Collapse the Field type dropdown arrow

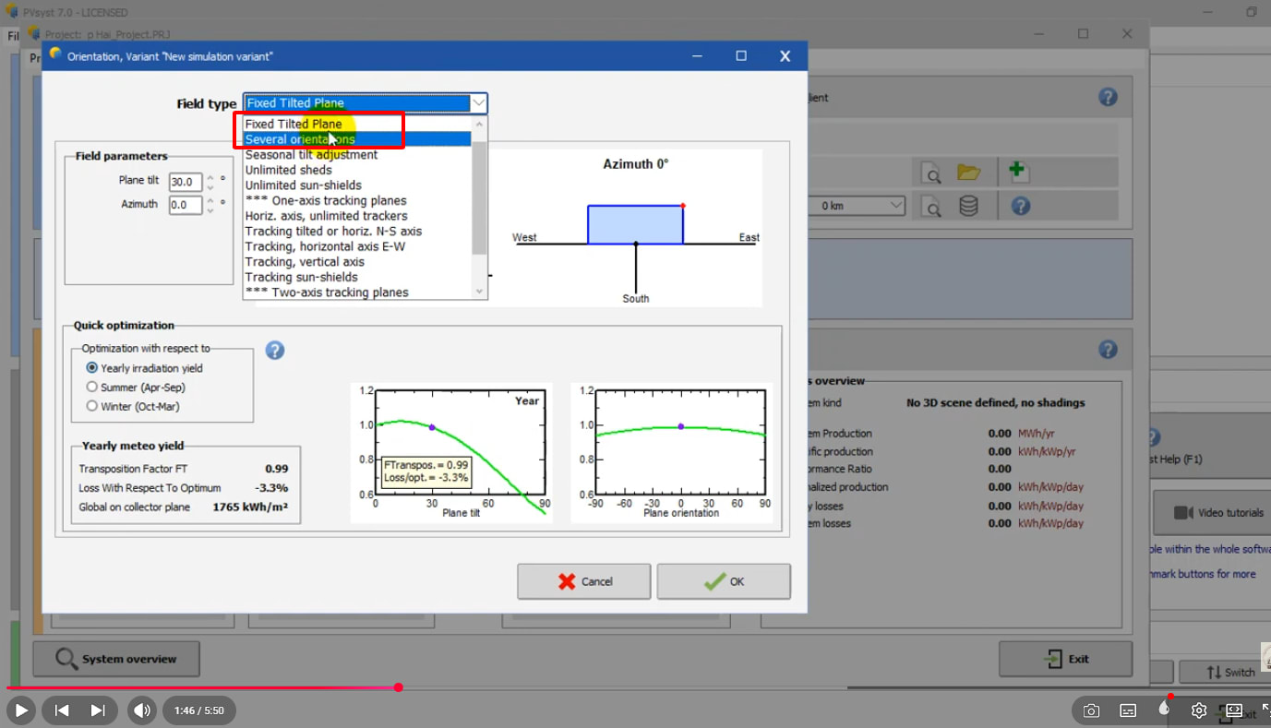(478, 103)
